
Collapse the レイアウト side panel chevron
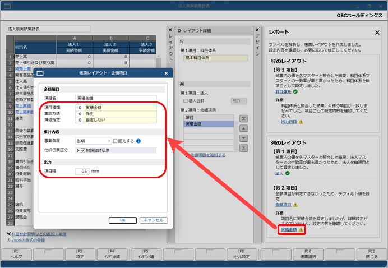170,30
